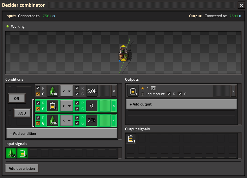
Task: Toggle red wire checkbox left of first condition signal
Action: (x=38, y=88)
